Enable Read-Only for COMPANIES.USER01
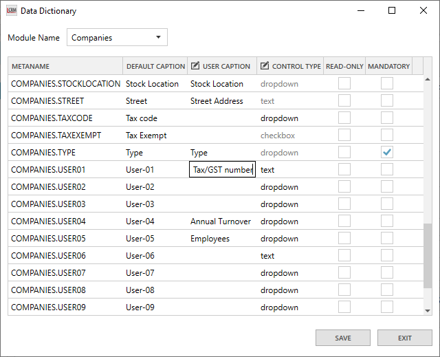 tap(344, 170)
